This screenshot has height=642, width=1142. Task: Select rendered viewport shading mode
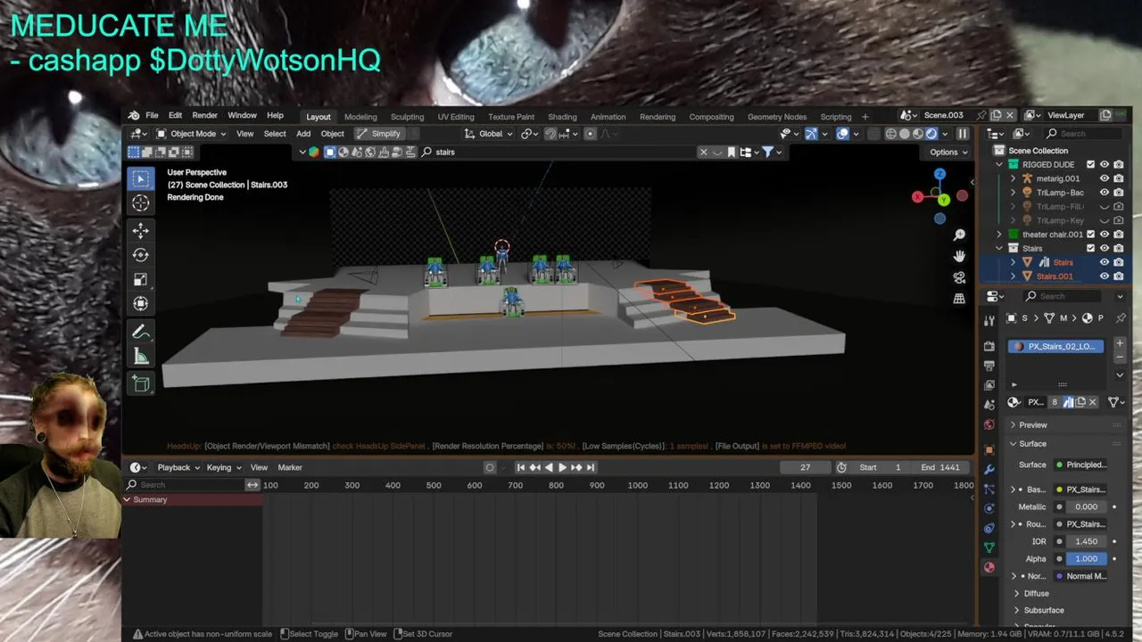pyautogui.click(x=931, y=134)
